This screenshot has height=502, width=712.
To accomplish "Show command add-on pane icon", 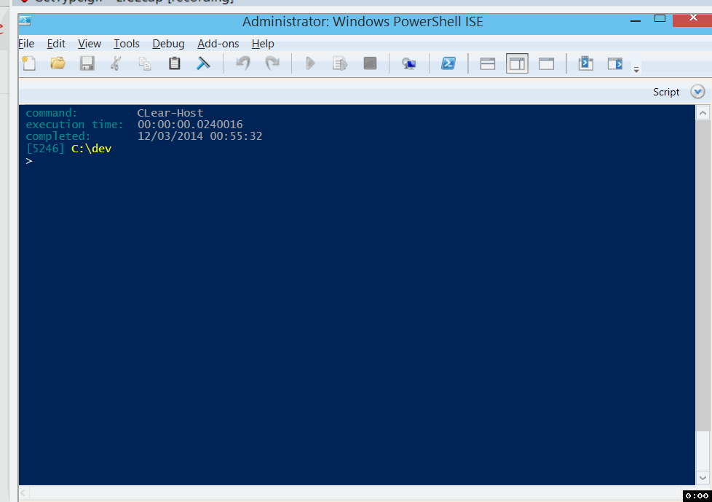I will click(x=615, y=63).
